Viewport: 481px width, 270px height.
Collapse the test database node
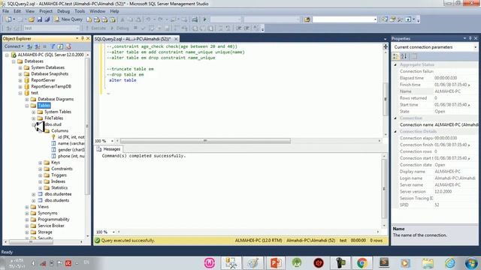pos(20,93)
